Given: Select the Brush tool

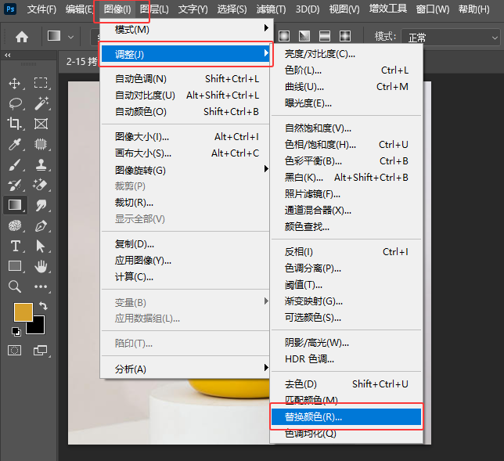Looking at the screenshot, I should (15, 164).
